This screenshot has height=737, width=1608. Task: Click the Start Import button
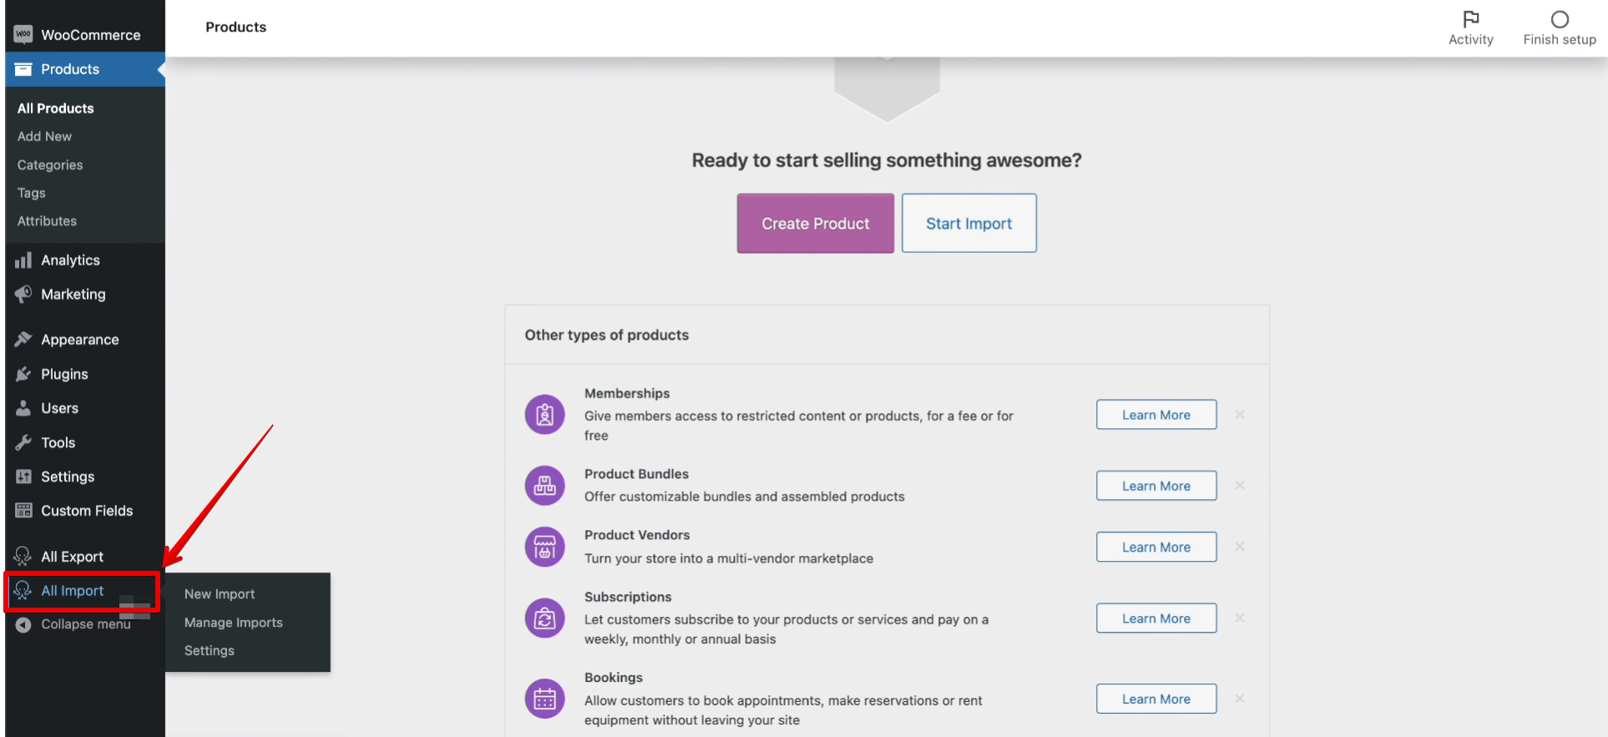pyautogui.click(x=968, y=224)
